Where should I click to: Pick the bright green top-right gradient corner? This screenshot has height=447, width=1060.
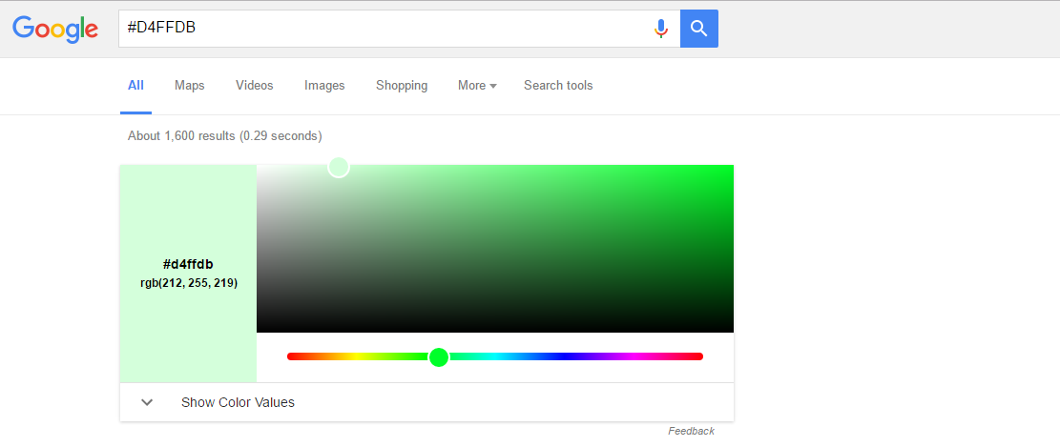pyautogui.click(x=727, y=171)
